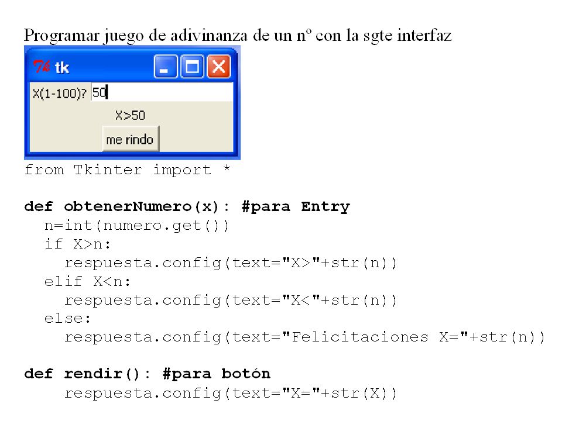The height and width of the screenshot is (421, 562).
Task: Click the config line with text="X<"+str(n)
Action: point(231,301)
